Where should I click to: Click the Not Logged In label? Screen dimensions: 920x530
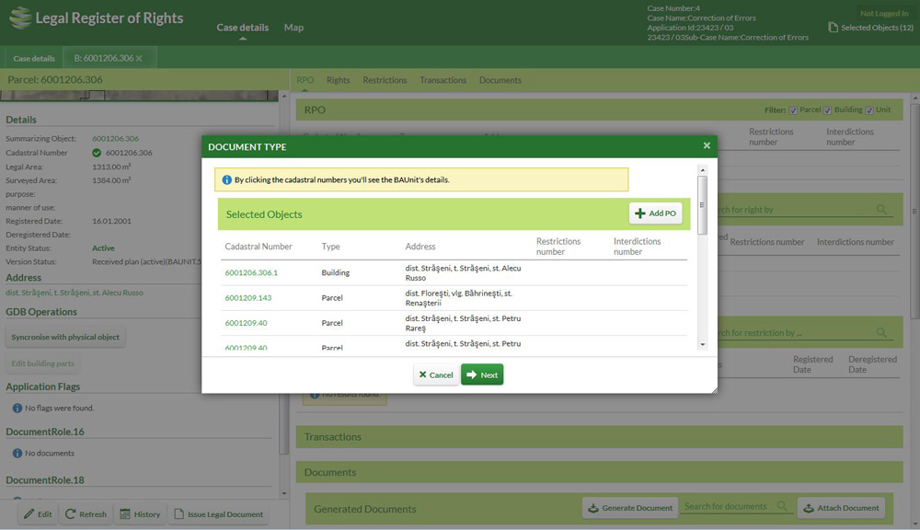pos(883,14)
